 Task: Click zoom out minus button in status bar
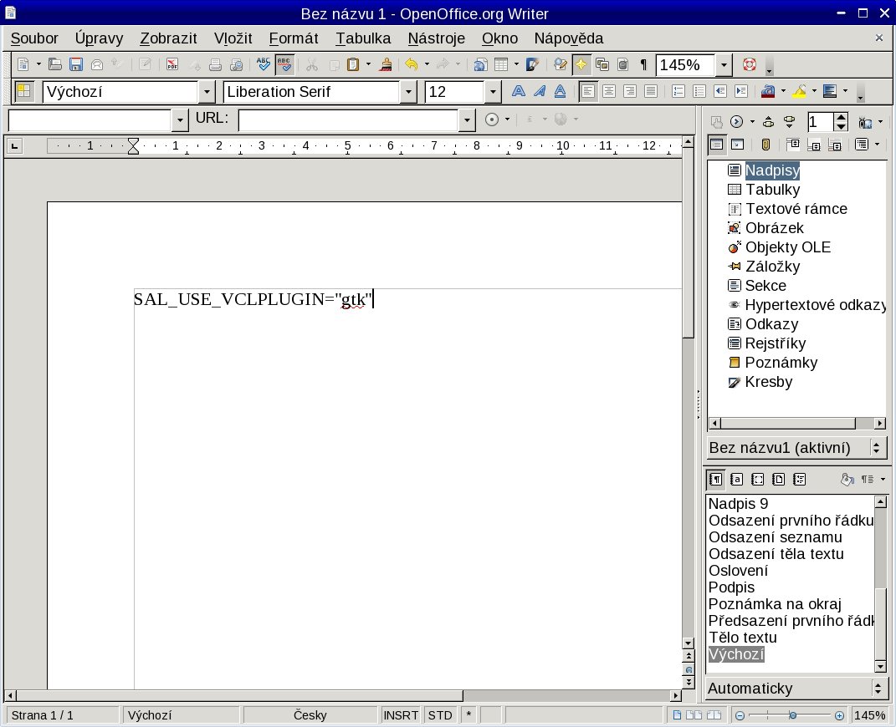[740, 715]
